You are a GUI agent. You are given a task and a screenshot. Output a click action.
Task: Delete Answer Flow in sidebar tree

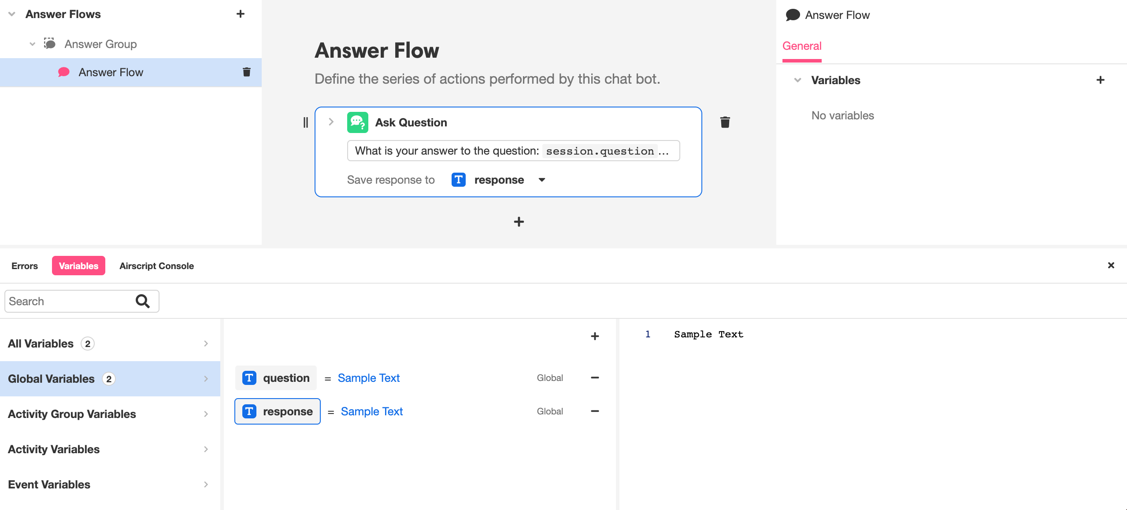[x=247, y=72]
